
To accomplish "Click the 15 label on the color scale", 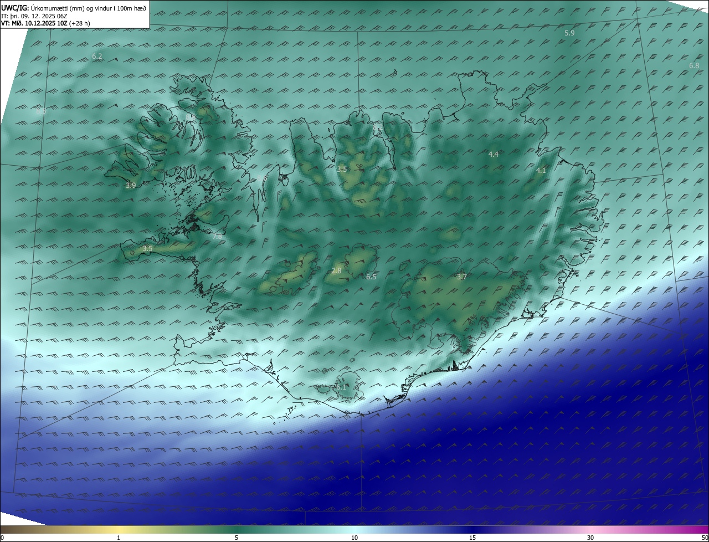I will pyautogui.click(x=472, y=538).
